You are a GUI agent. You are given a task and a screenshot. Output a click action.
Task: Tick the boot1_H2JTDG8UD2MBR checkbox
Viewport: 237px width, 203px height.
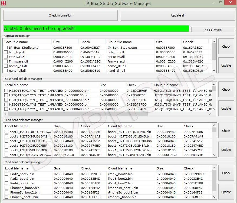[6, 146]
